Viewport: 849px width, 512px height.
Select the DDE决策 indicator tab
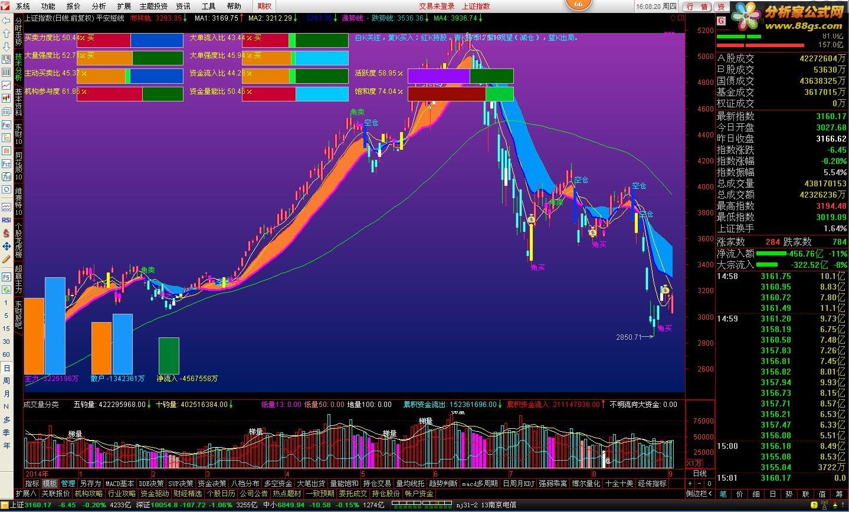pyautogui.click(x=152, y=484)
